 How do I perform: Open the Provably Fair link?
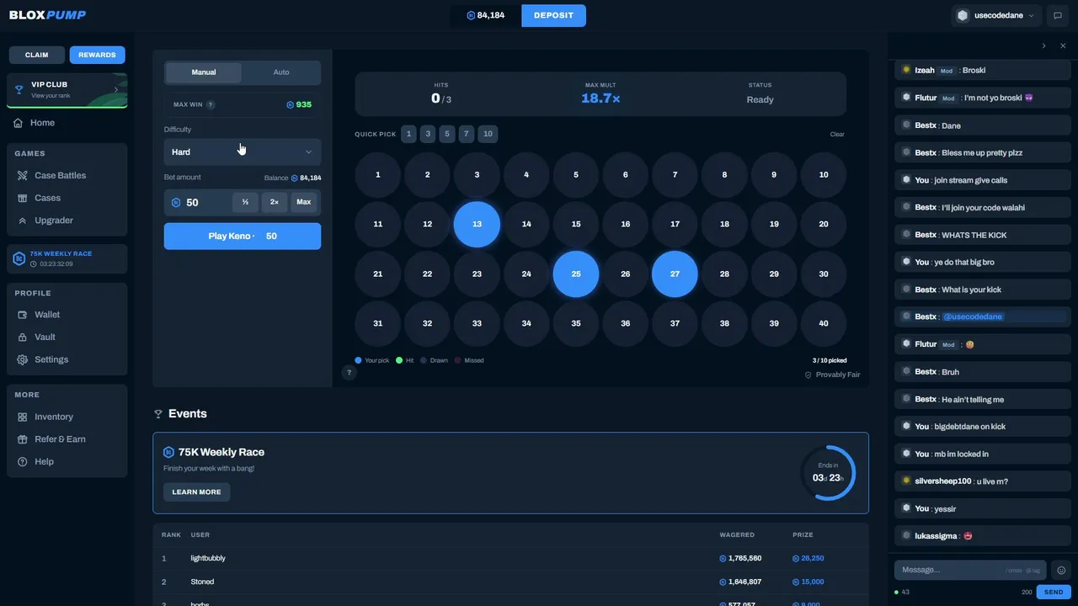coord(832,375)
